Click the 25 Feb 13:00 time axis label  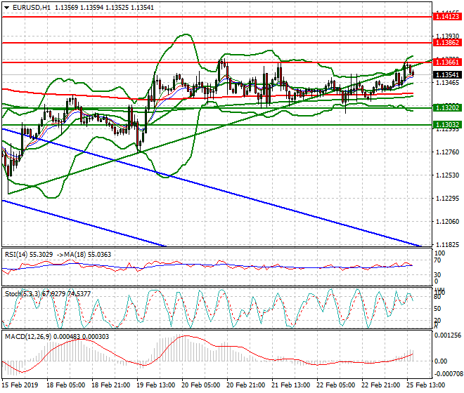click(425, 385)
